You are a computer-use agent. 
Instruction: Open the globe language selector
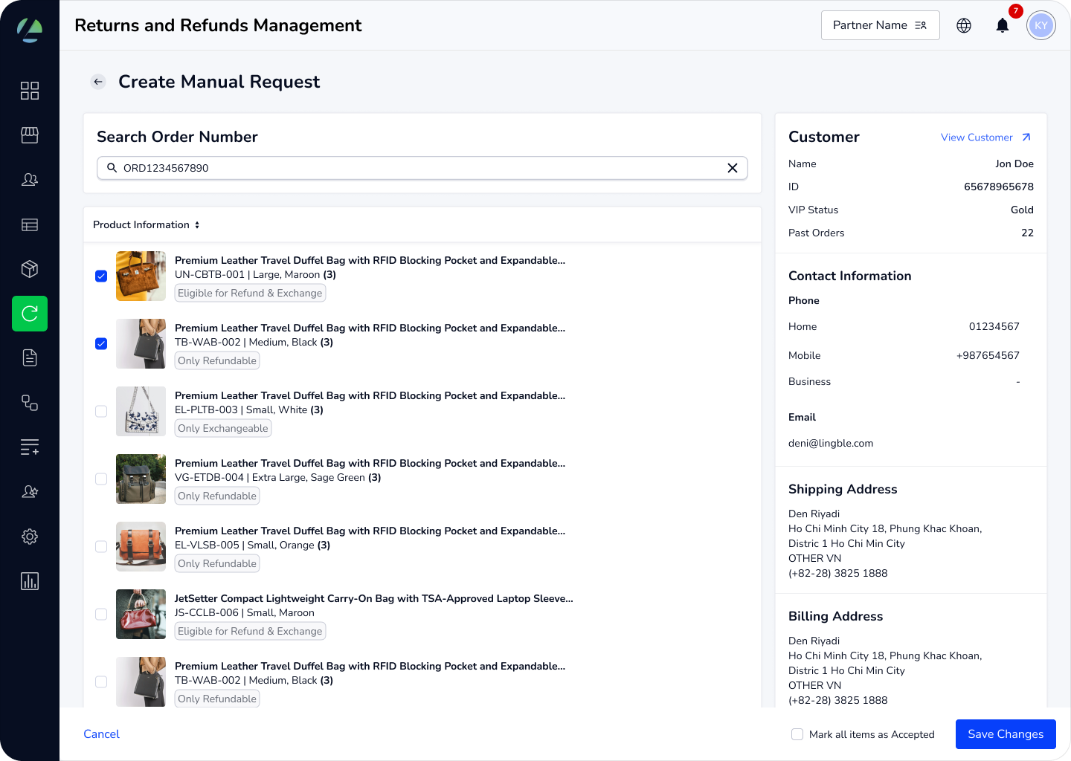coord(964,26)
